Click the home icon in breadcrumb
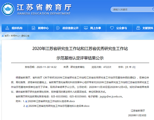The image size is (154, 120). 3,36
